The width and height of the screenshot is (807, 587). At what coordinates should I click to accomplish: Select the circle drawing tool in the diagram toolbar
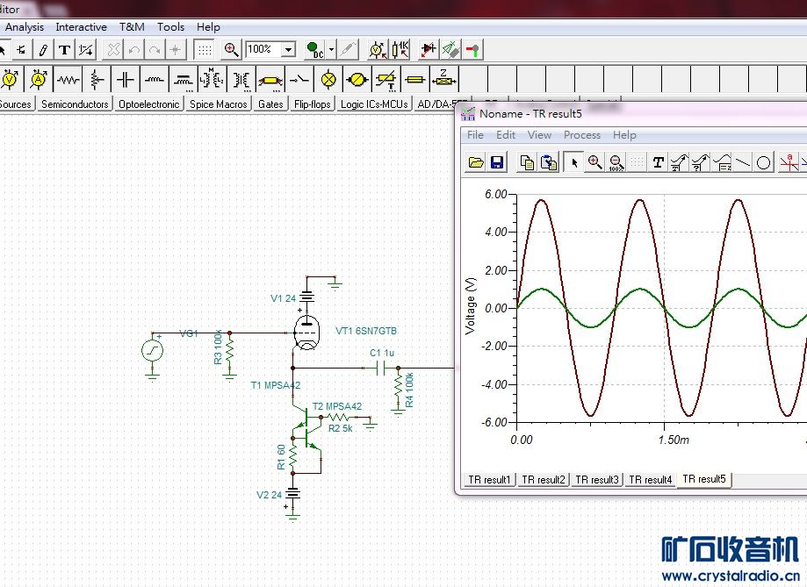tap(764, 162)
